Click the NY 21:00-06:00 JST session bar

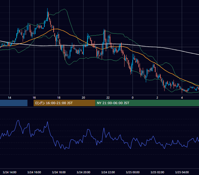pos(147,103)
